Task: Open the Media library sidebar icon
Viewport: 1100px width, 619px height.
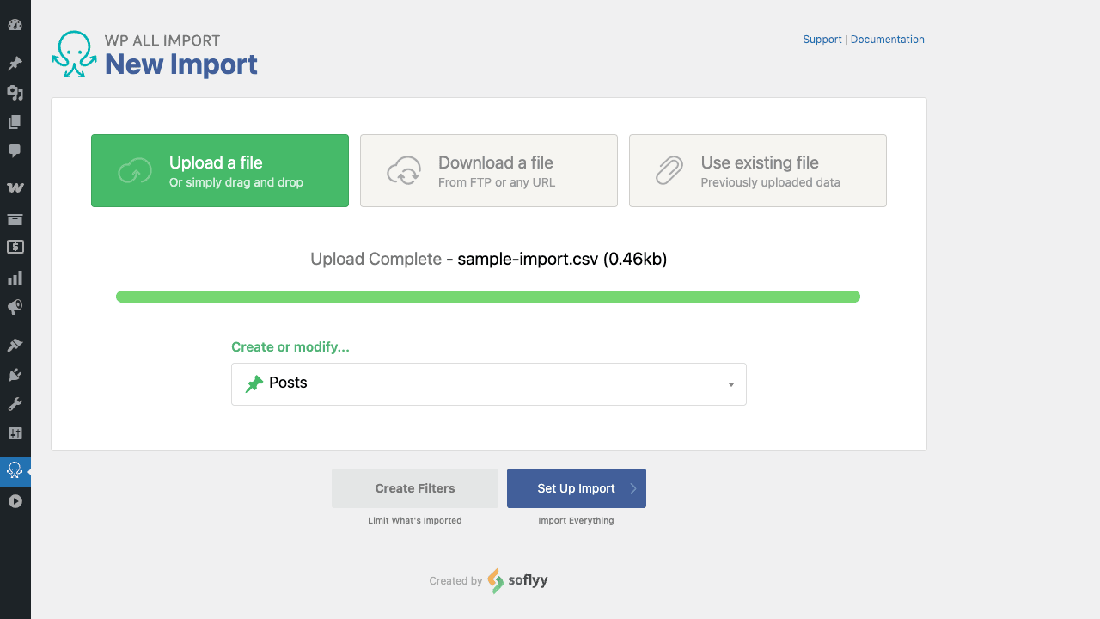Action: (x=15, y=93)
